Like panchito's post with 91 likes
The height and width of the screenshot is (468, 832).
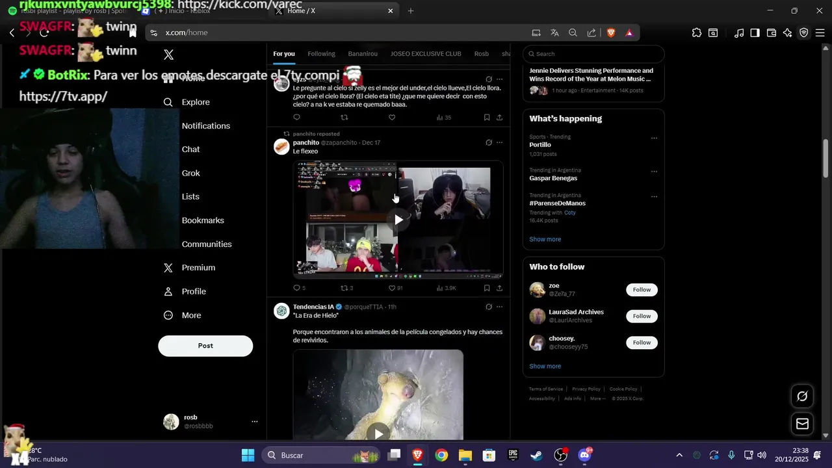pos(395,288)
